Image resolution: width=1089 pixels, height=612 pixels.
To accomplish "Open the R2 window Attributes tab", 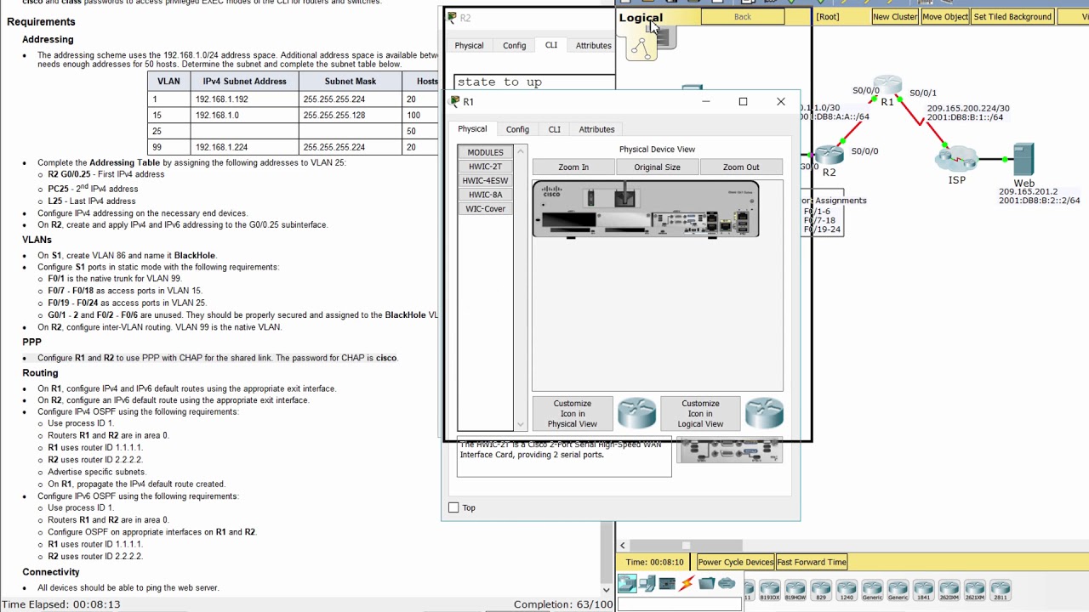I will coord(593,45).
